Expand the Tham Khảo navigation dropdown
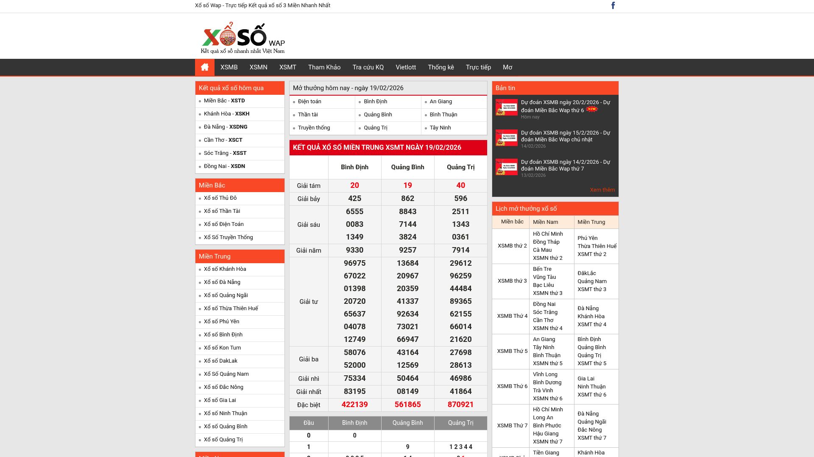 [324, 67]
